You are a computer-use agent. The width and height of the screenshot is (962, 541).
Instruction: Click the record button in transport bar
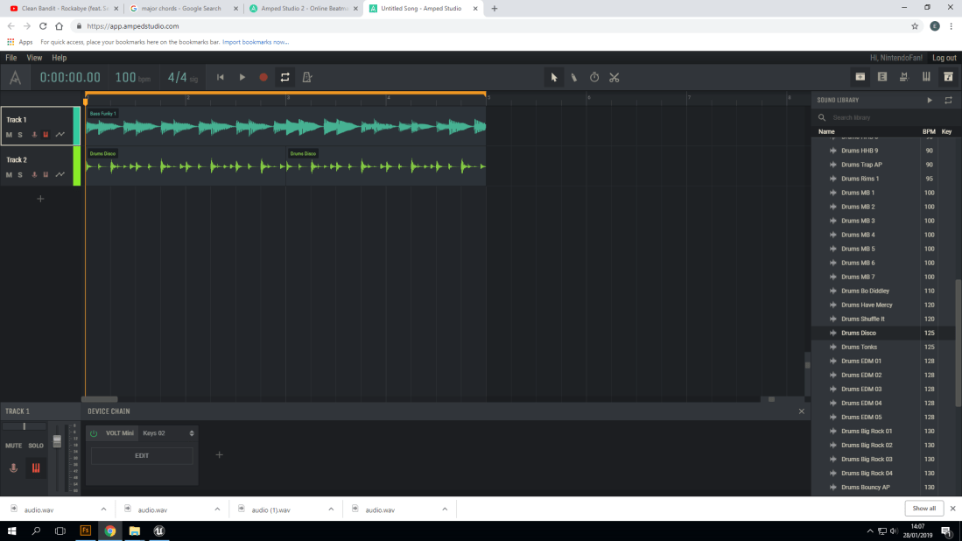click(x=263, y=77)
